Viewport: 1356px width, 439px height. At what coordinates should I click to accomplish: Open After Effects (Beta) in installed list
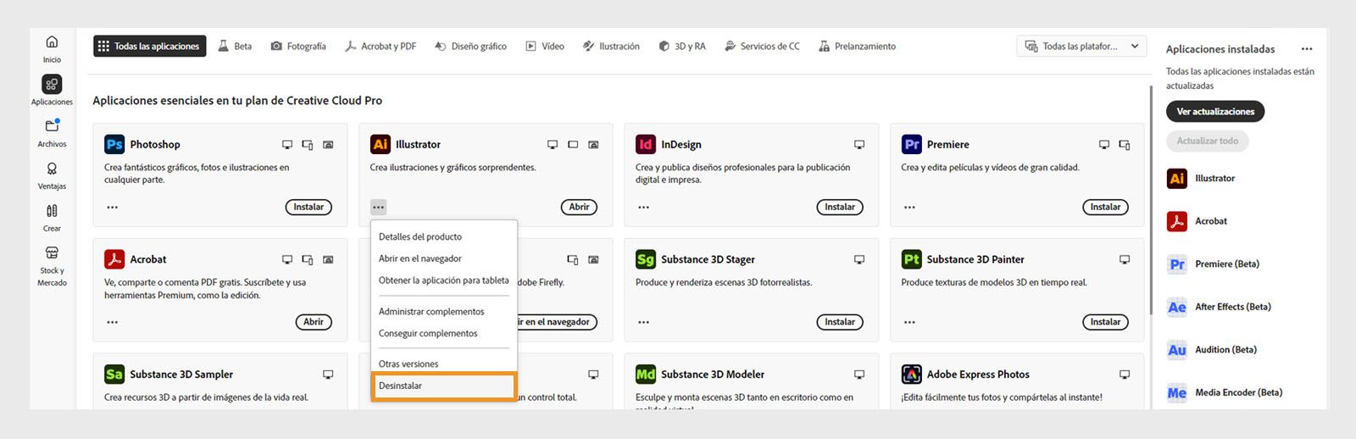1219,307
